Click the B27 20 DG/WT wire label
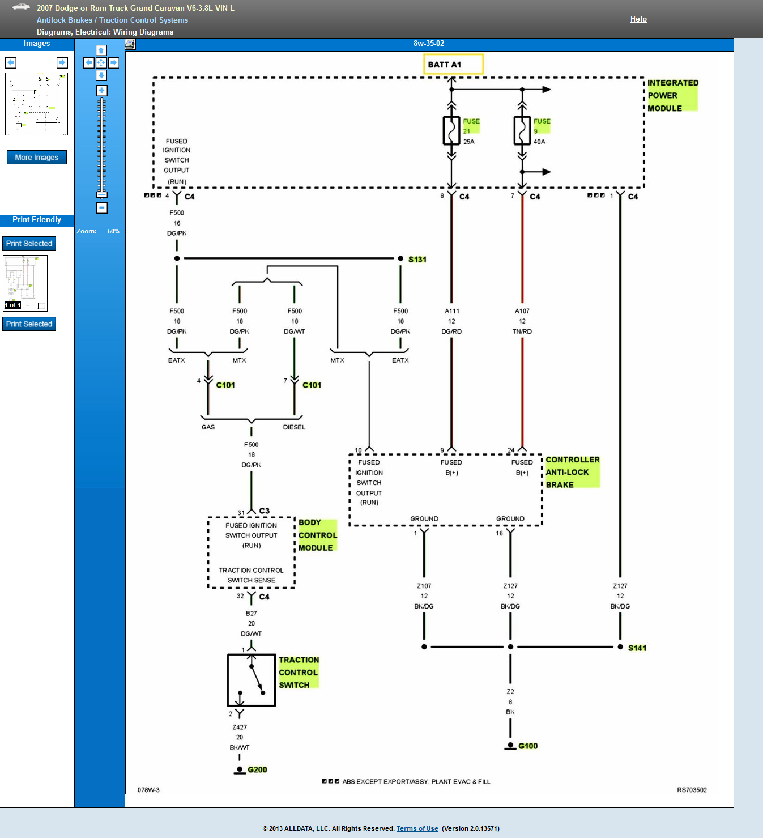Screen dimensions: 763x838 pos(252,623)
